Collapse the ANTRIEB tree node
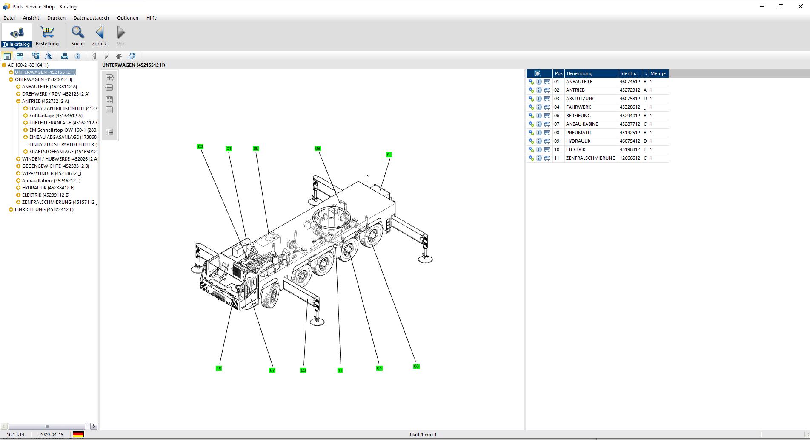 coord(18,101)
